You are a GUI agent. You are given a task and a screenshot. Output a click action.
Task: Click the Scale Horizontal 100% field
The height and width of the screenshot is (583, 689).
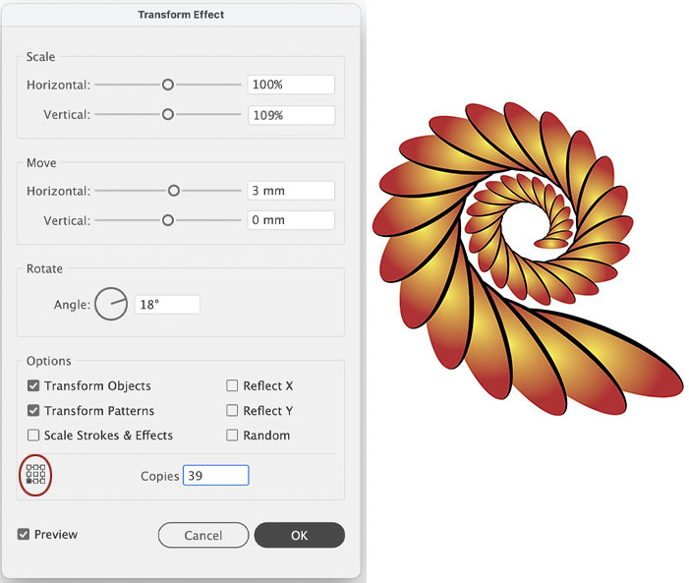[290, 86]
